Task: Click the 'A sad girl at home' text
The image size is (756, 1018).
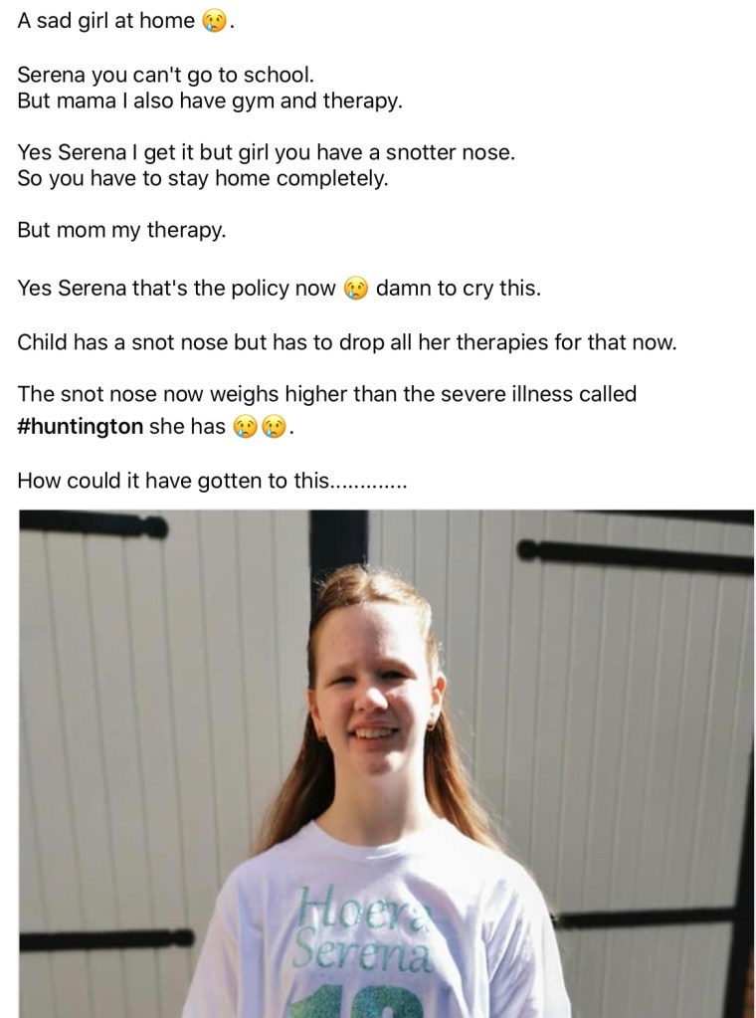Action: (105, 21)
